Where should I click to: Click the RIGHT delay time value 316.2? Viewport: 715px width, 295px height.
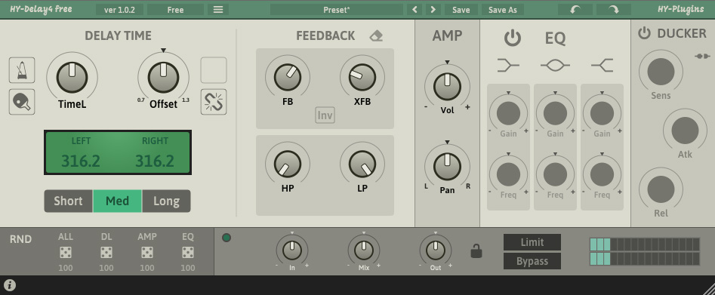[x=155, y=161]
